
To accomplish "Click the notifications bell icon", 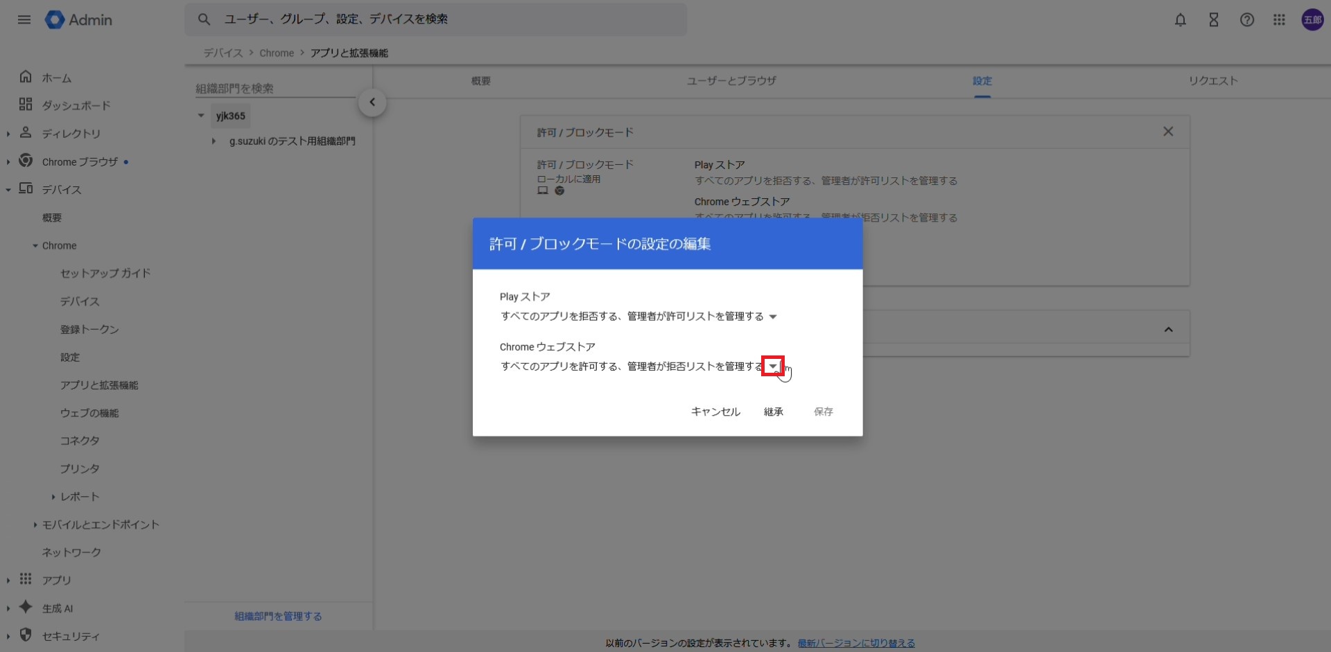I will (1180, 20).
